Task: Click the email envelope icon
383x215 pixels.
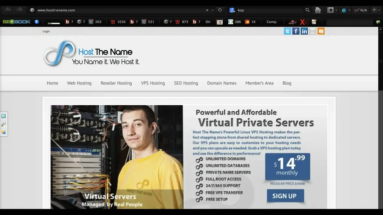Action: pyautogui.click(x=313, y=31)
